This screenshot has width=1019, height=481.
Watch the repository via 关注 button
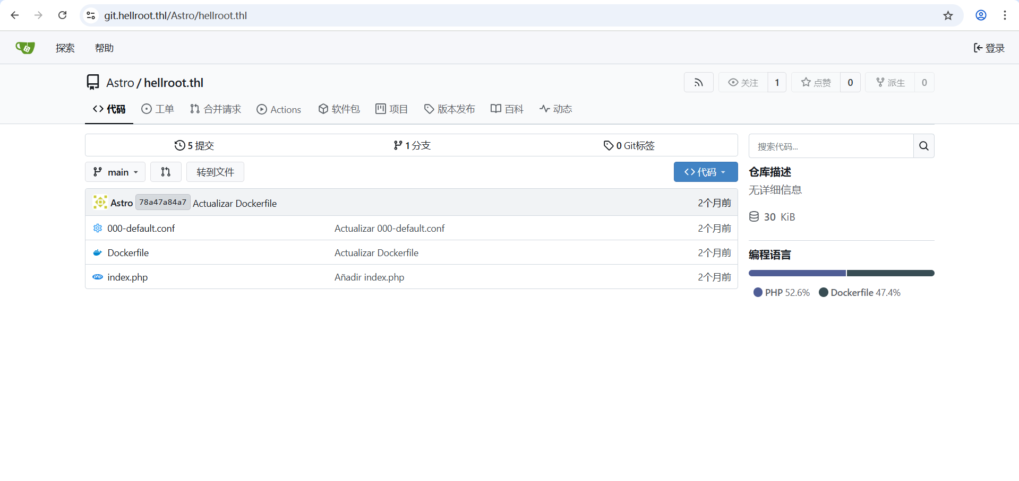click(743, 82)
